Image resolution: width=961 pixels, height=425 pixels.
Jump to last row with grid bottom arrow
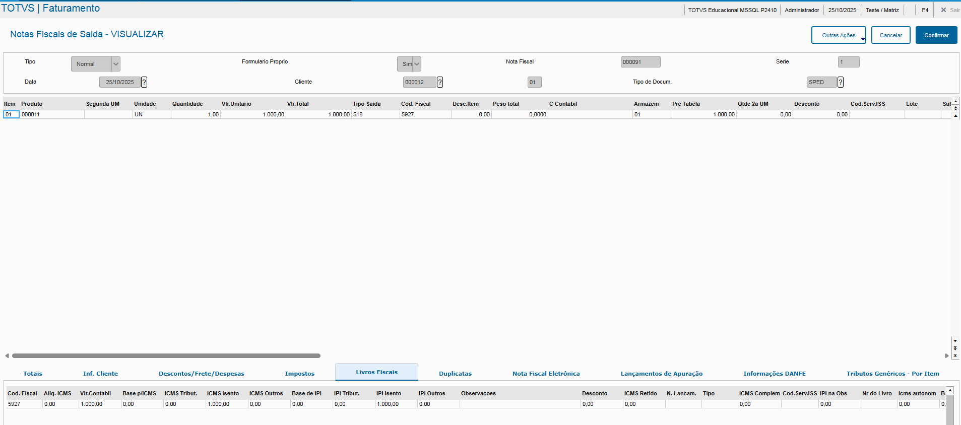coord(955,356)
